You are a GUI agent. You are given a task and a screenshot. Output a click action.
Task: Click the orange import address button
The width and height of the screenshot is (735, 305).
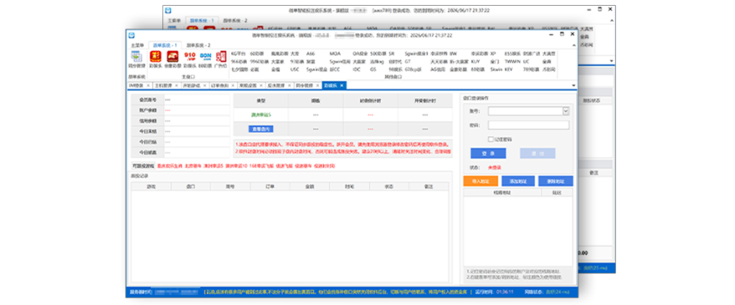[x=480, y=181]
